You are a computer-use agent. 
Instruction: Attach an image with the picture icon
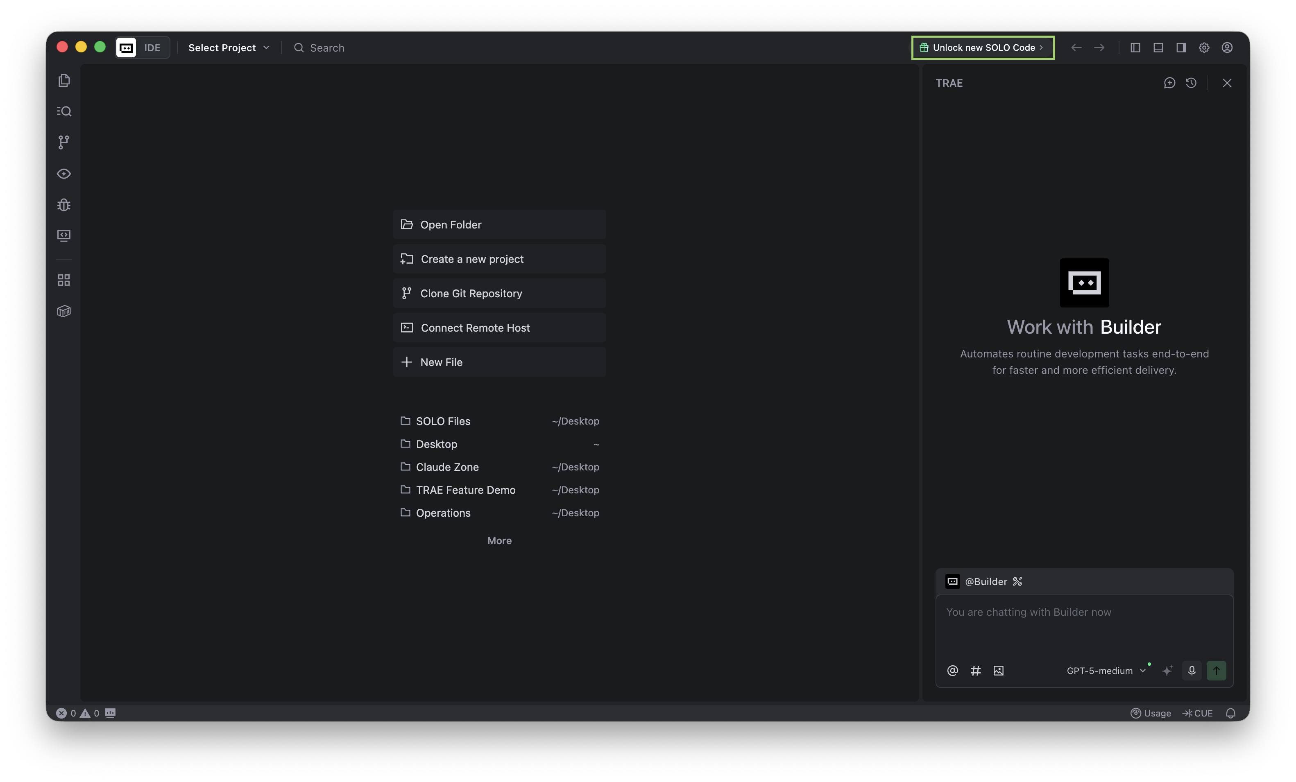(x=998, y=671)
